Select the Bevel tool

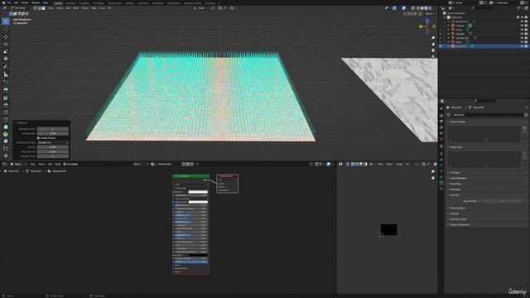coord(6,105)
